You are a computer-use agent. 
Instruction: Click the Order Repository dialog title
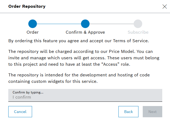(27, 6)
